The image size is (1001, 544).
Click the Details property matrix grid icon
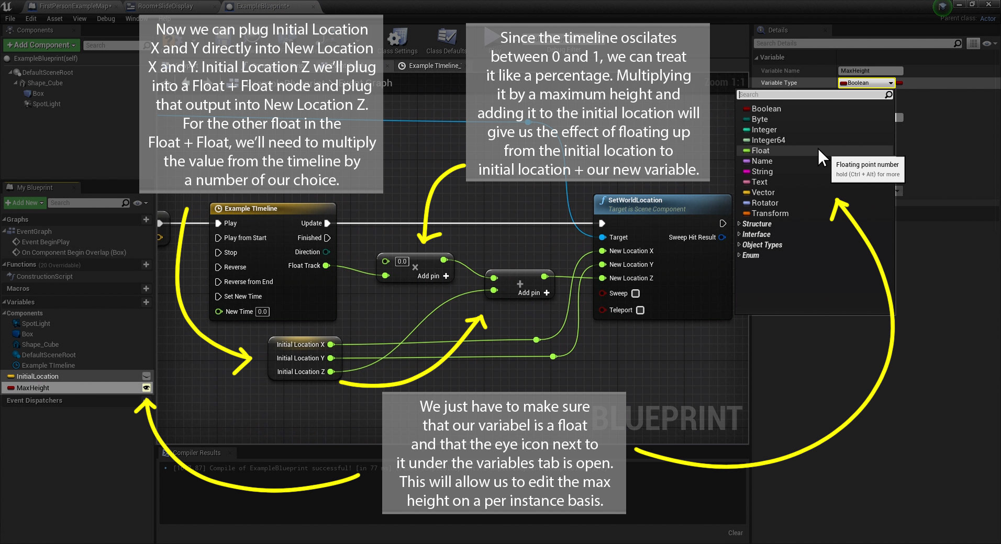pos(973,43)
